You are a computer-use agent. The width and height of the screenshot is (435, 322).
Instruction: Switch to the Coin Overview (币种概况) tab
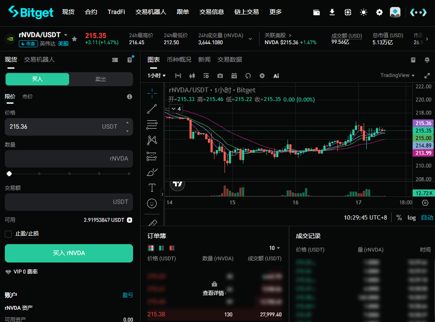179,59
